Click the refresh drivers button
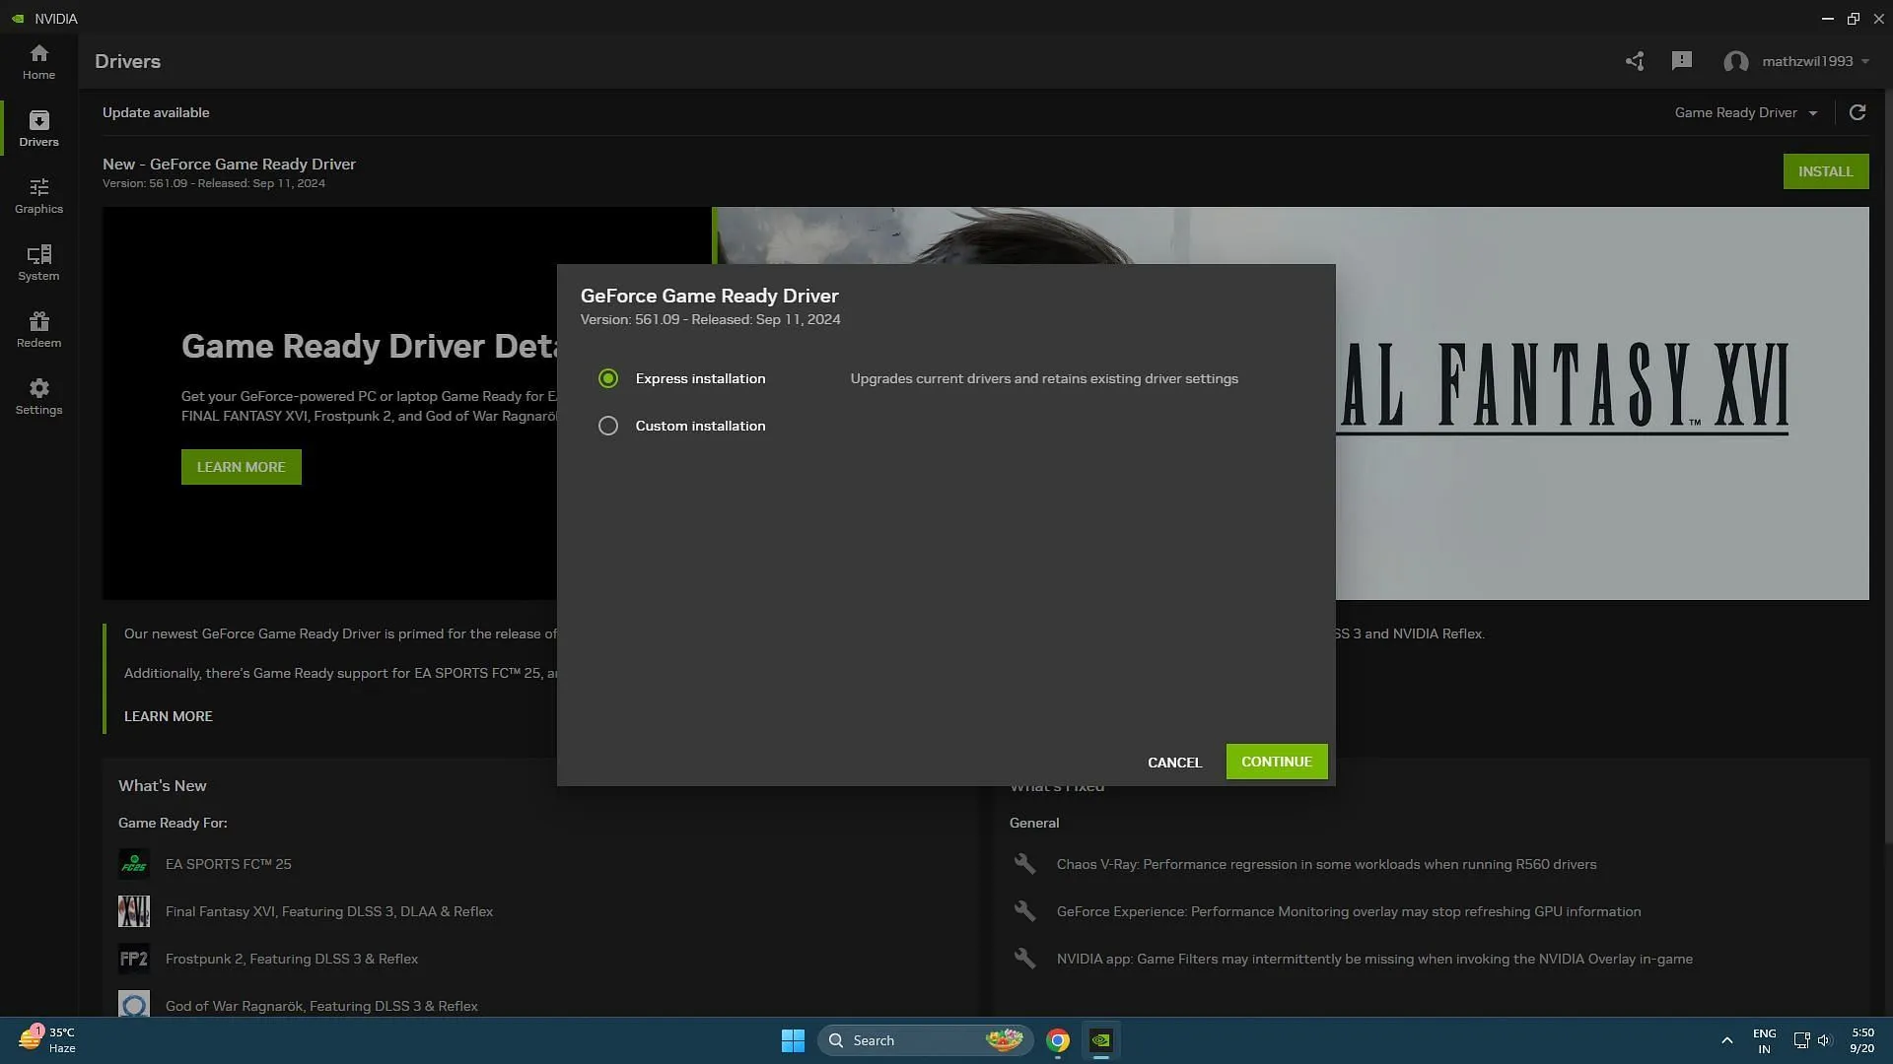This screenshot has width=1893, height=1064. (x=1857, y=114)
